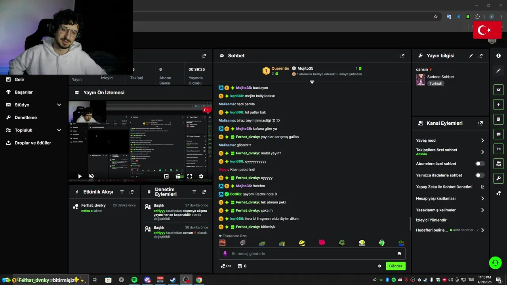Image resolution: width=507 pixels, height=285 pixels.
Task: Click the clip icon on the preview player
Action: tap(178, 176)
